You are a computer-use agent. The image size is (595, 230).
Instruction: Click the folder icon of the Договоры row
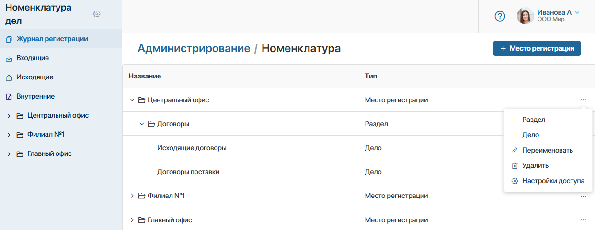click(x=151, y=124)
